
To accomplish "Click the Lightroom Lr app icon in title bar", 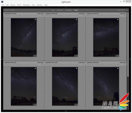I will (2, 2).
